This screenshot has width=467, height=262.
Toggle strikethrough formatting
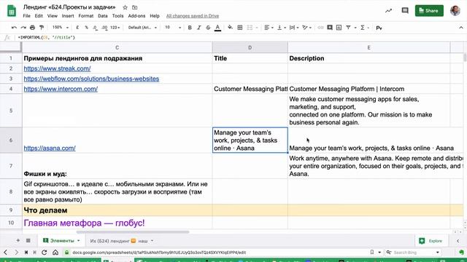pyautogui.click(x=208, y=28)
